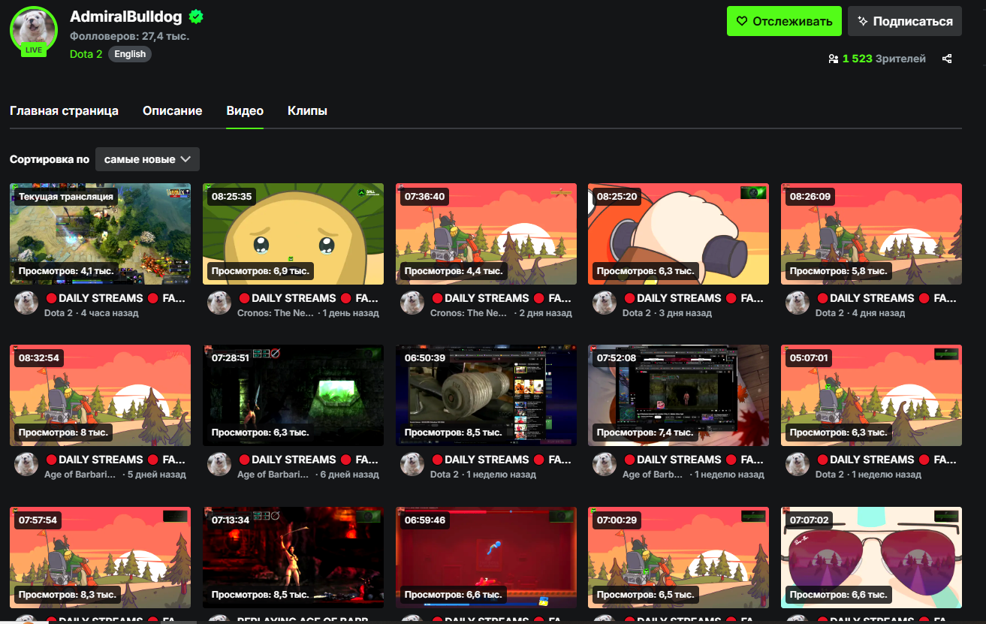This screenshot has height=624, width=986.
Task: Switch to the Главная страница tab
Action: click(64, 111)
